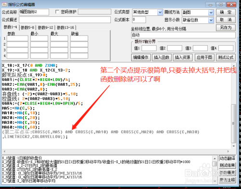Click the line 'VAR3:=EMA(VAR2,8);'
Viewport: 241px width, 189px height.
click(25, 89)
